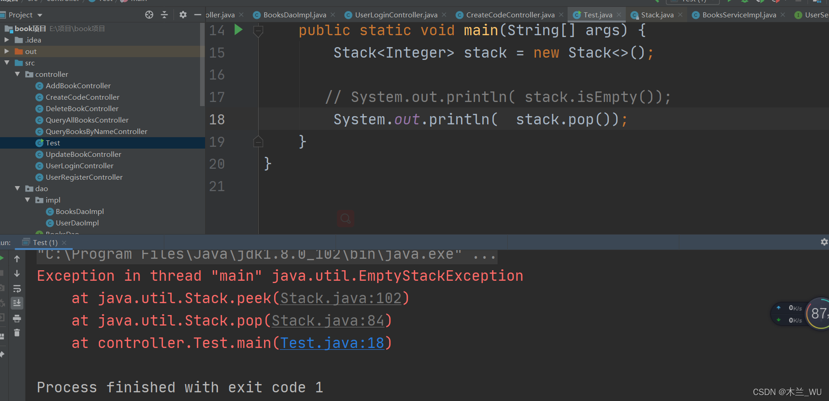Viewport: 829px width, 401px height.
Task: Fold the main method at line 14
Action: point(258,31)
